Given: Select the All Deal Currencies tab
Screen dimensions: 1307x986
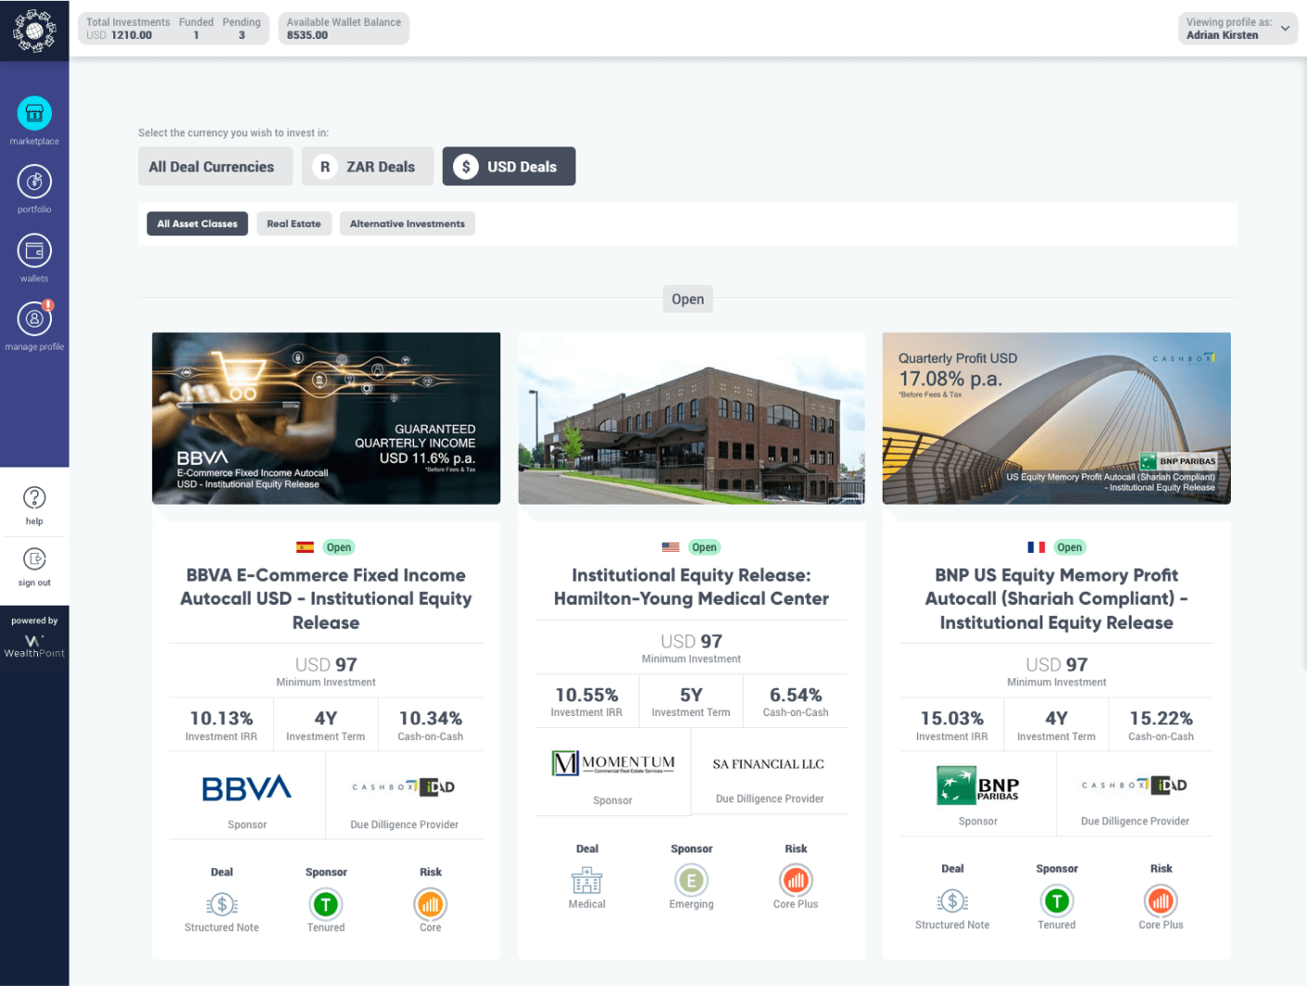Looking at the screenshot, I should [215, 166].
